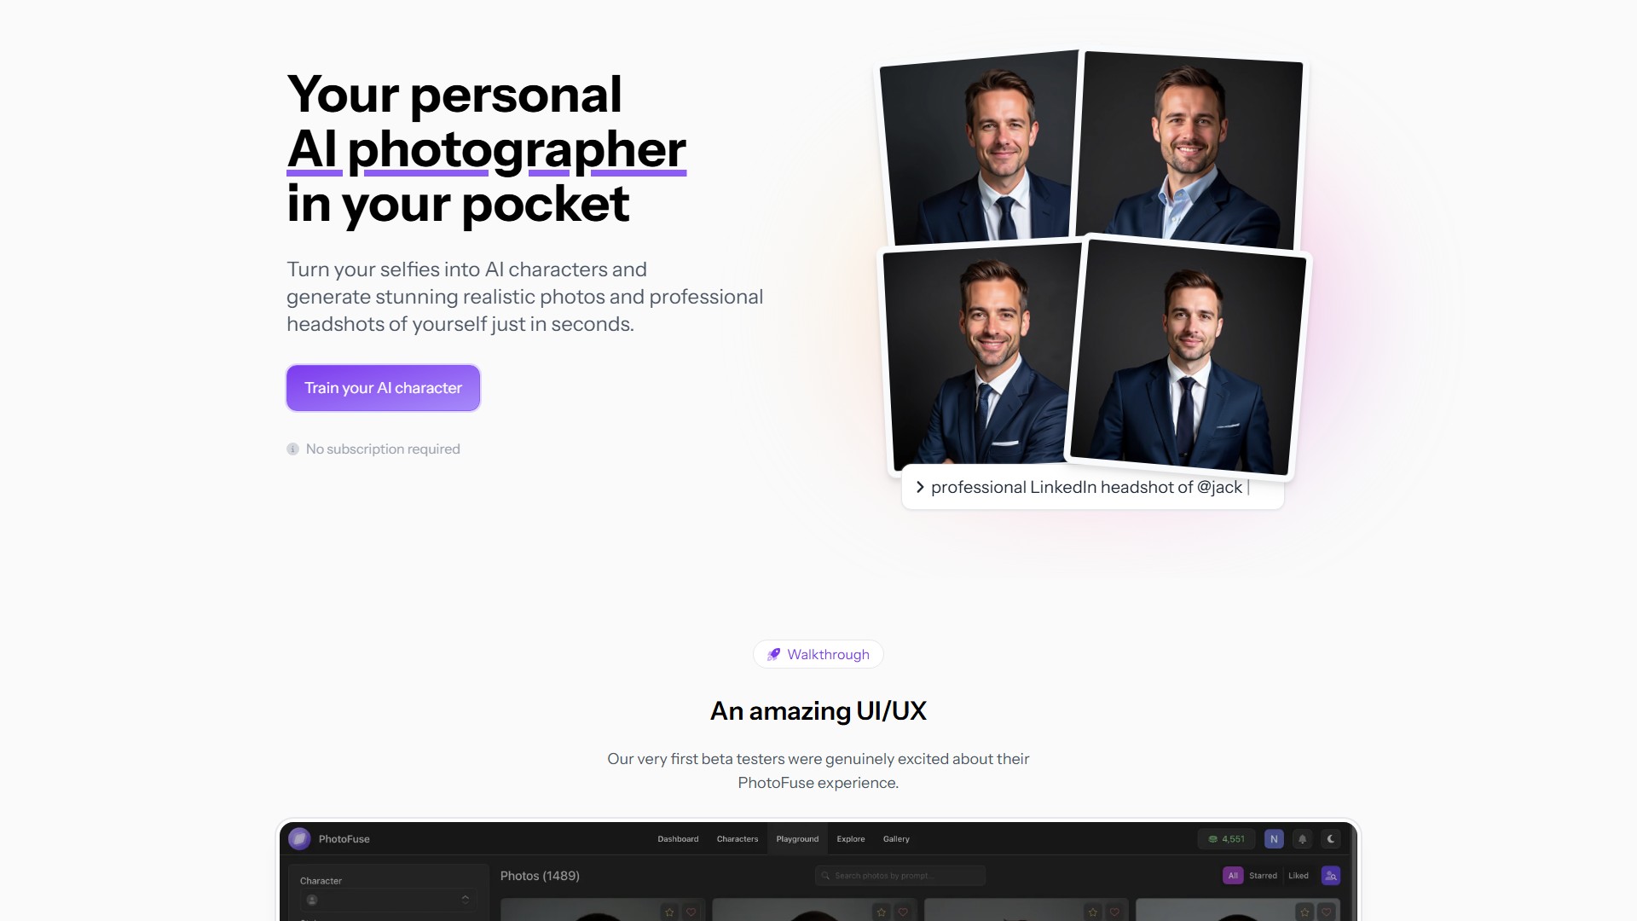Image resolution: width=1637 pixels, height=921 pixels.
Task: Star the second photo in the grid
Action: coord(882,912)
